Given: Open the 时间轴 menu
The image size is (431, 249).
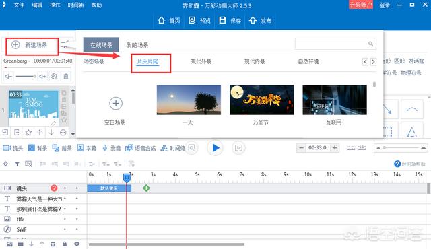Looking at the screenshot, I should [x=75, y=5].
